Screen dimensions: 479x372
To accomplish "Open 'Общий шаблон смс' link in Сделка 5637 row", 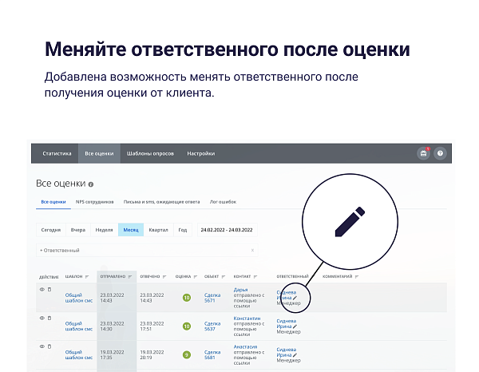I will [x=79, y=326].
